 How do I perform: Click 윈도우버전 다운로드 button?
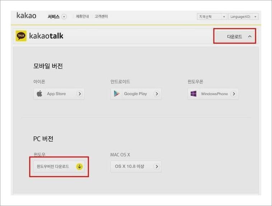[x=59, y=167]
